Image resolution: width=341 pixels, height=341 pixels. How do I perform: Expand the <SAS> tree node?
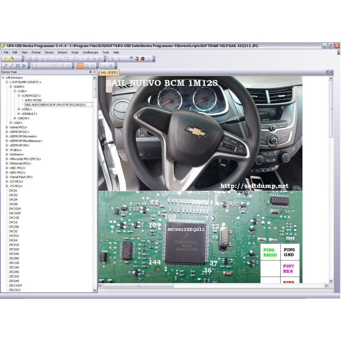point(11,123)
